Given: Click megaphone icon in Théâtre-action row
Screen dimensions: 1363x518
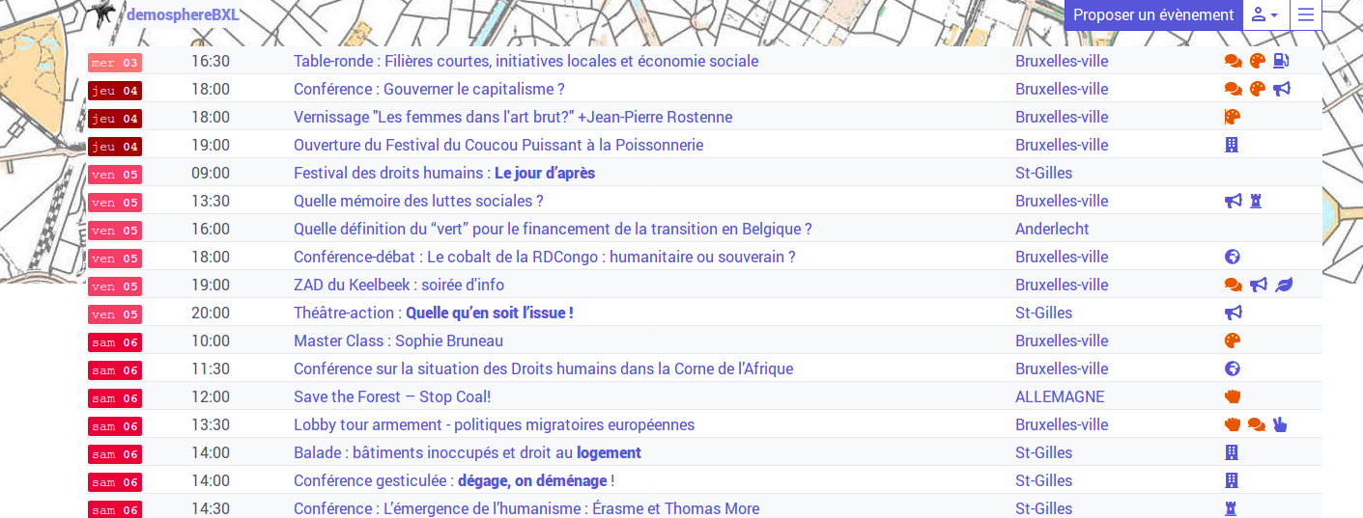Looking at the screenshot, I should click(1233, 313).
